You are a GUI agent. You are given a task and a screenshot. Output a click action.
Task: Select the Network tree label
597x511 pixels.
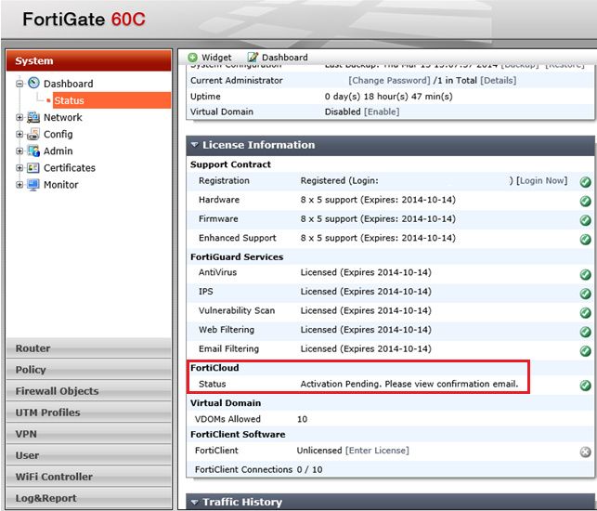tap(63, 117)
